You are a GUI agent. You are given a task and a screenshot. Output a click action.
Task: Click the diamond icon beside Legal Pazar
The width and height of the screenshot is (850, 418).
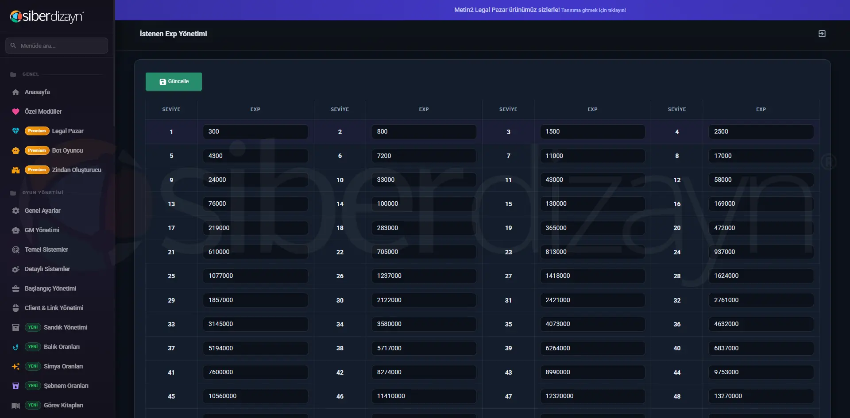tap(15, 131)
